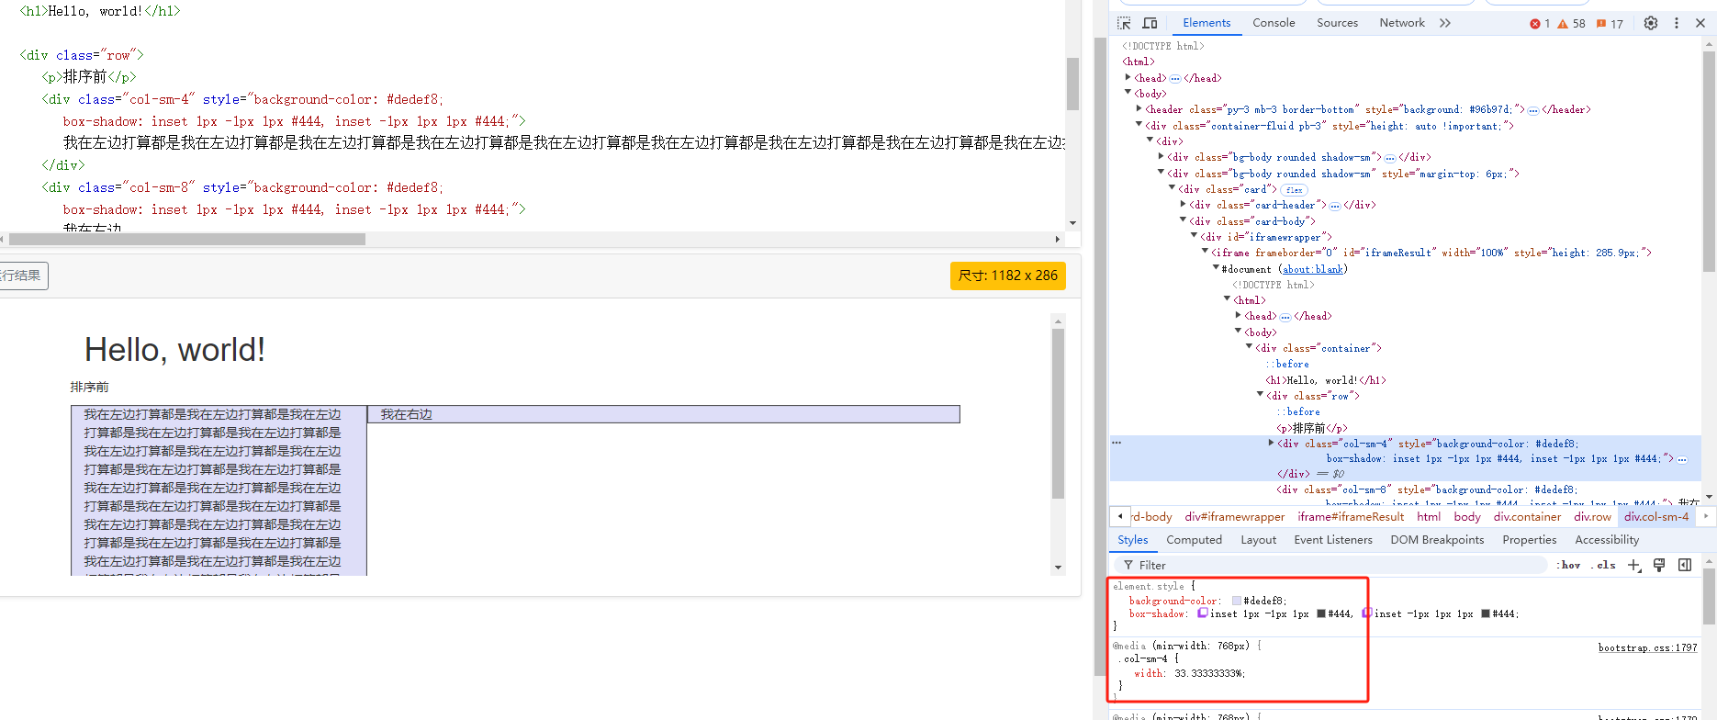Collapse the container-fluid pb-3 div

coord(1139,124)
